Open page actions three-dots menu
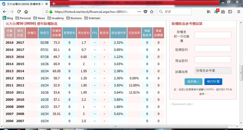243x130 pixels. click(x=139, y=11)
